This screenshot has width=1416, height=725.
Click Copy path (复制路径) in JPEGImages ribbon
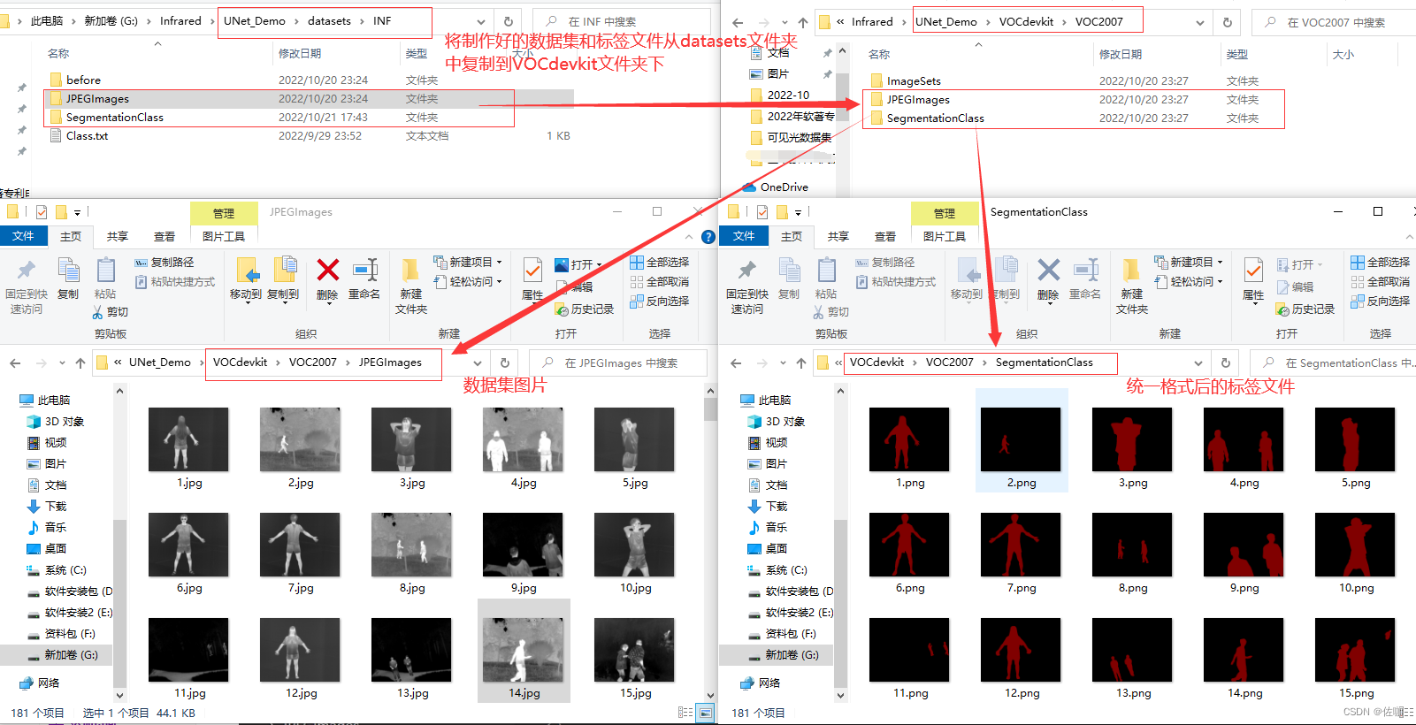tap(165, 263)
